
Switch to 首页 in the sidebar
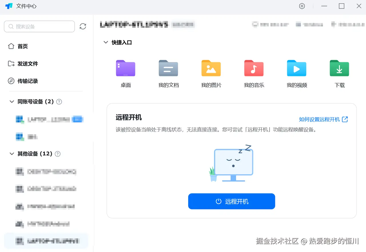click(23, 46)
